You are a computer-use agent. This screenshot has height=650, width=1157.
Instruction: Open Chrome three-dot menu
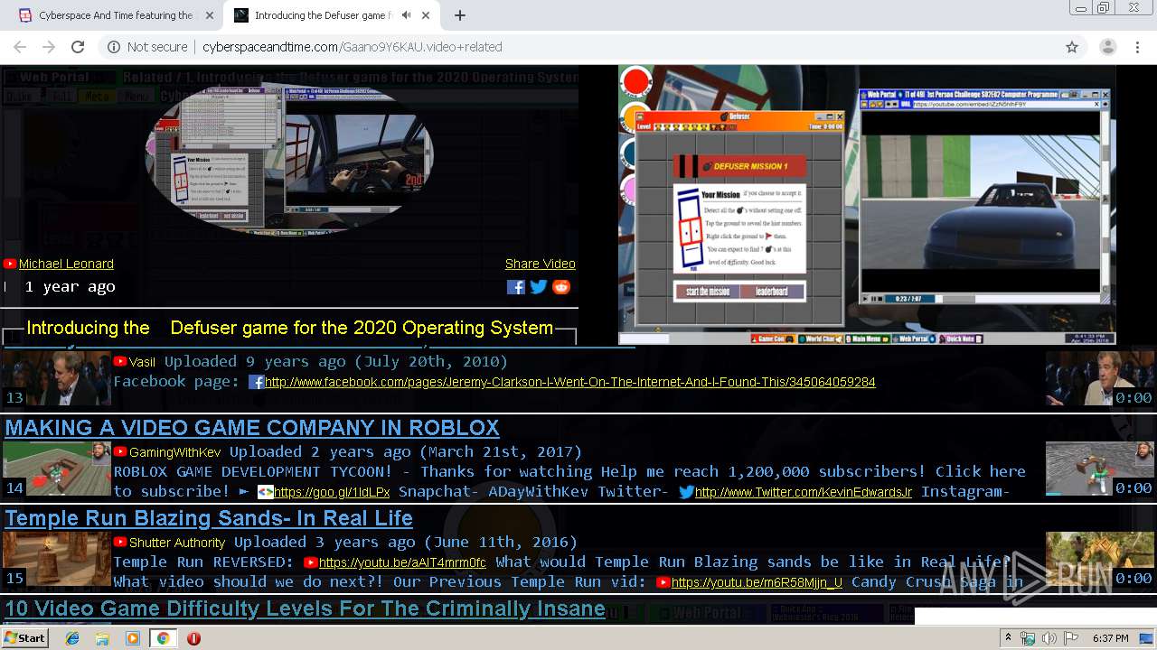pos(1137,47)
